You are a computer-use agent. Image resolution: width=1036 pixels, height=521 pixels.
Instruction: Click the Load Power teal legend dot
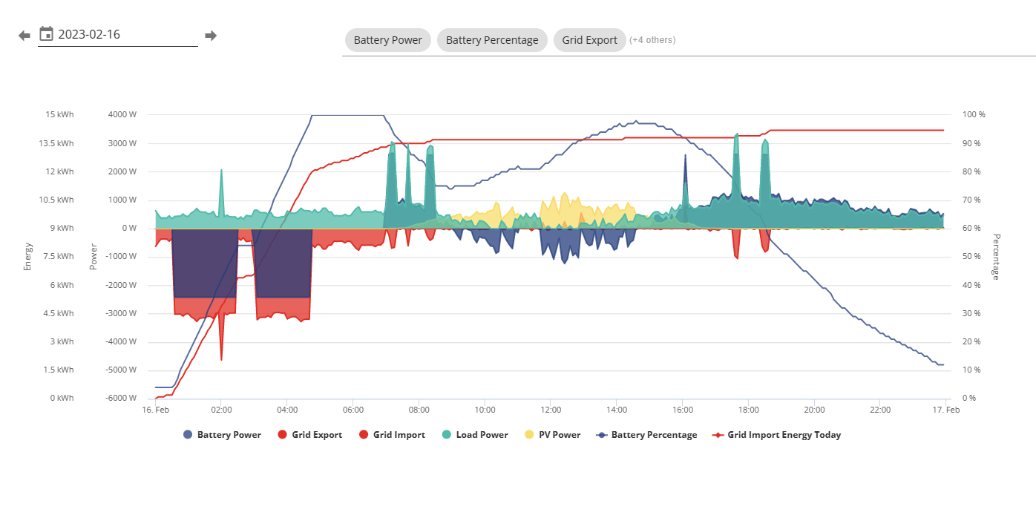[x=447, y=435]
